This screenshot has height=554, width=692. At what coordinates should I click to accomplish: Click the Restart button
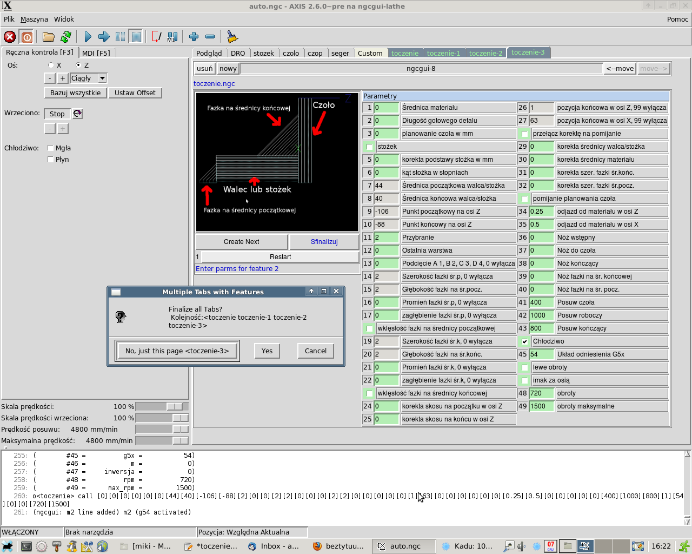280,256
